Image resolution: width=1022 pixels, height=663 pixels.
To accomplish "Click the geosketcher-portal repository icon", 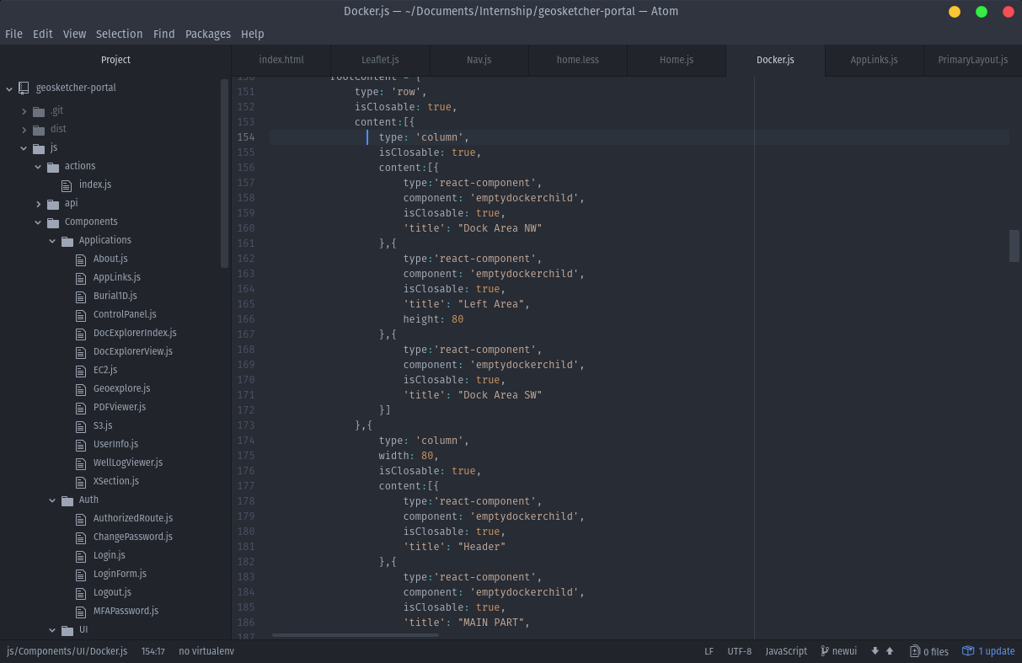I will click(24, 88).
